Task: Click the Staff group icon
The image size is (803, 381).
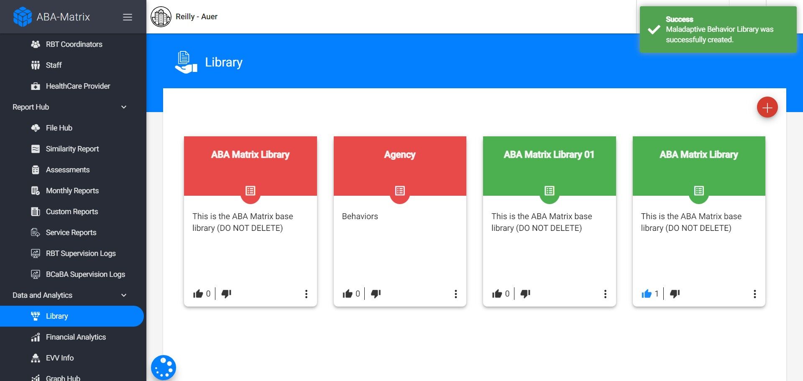Action: click(36, 65)
